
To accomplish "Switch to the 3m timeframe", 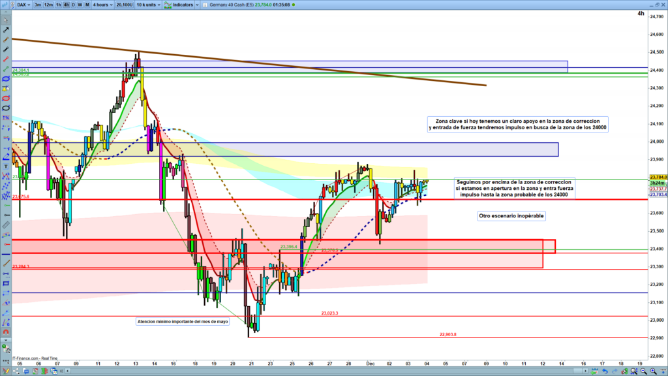I will [x=38, y=5].
